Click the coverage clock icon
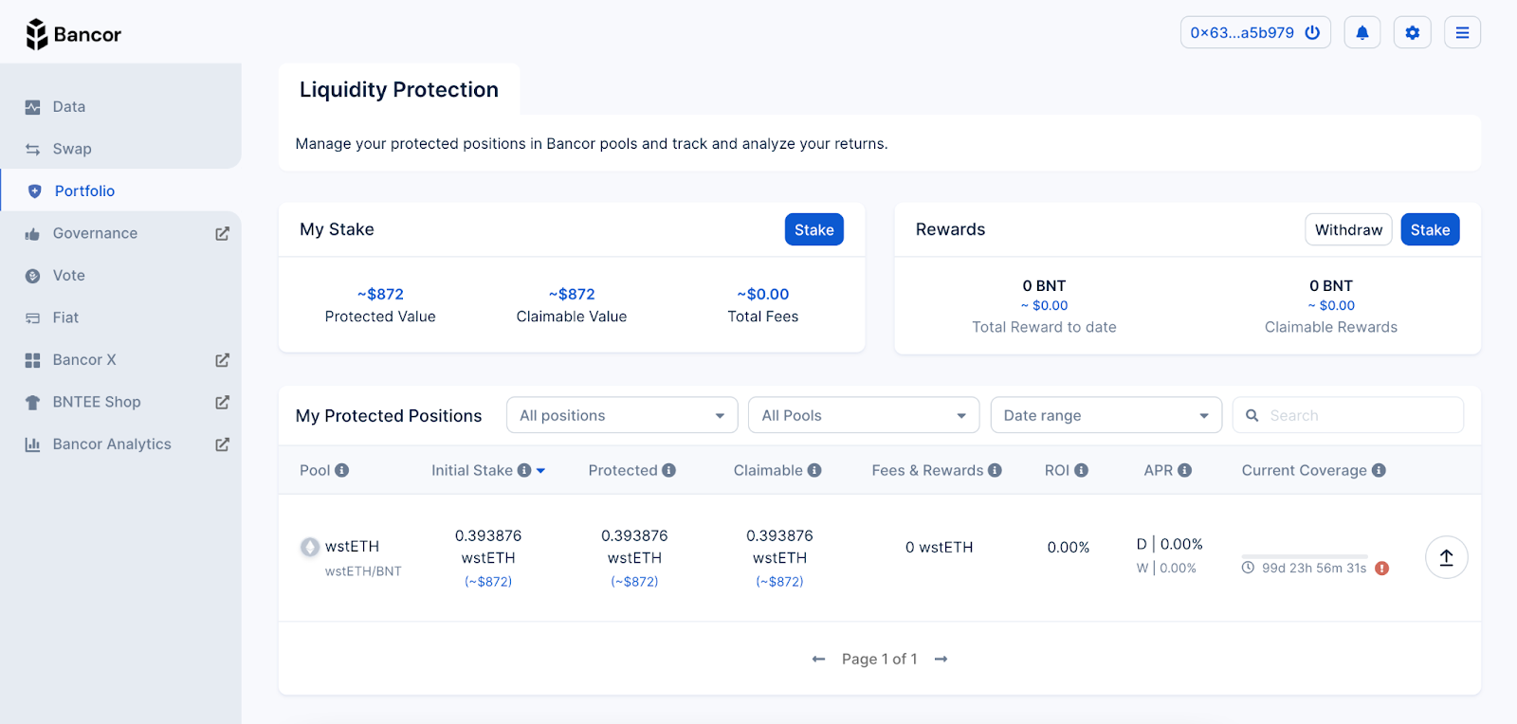Image resolution: width=1517 pixels, height=724 pixels. pyautogui.click(x=1249, y=568)
